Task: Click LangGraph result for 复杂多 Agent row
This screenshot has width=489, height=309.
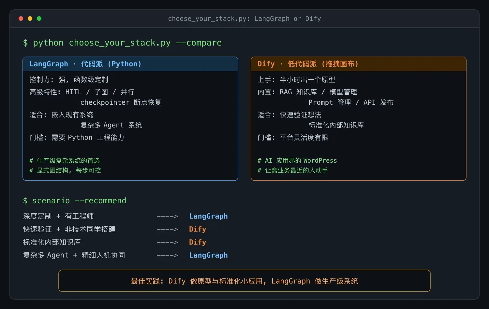Action: (x=209, y=255)
